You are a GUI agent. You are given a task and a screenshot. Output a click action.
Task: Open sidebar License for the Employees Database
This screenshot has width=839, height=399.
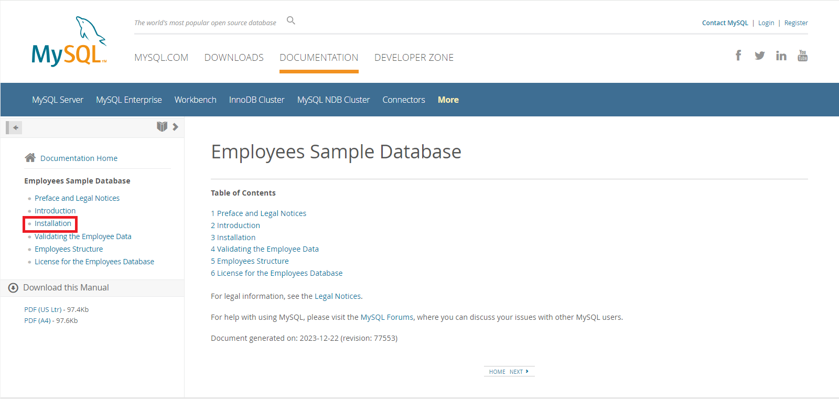[94, 262]
